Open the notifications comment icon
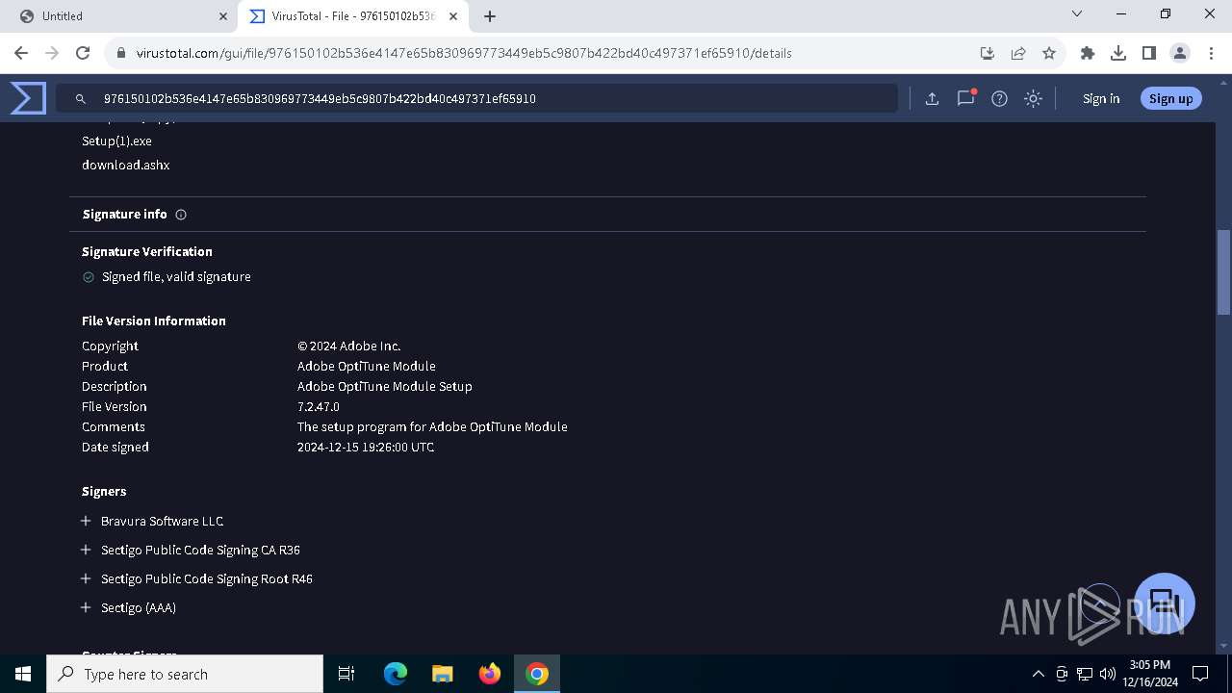1232x693 pixels. pyautogui.click(x=965, y=98)
